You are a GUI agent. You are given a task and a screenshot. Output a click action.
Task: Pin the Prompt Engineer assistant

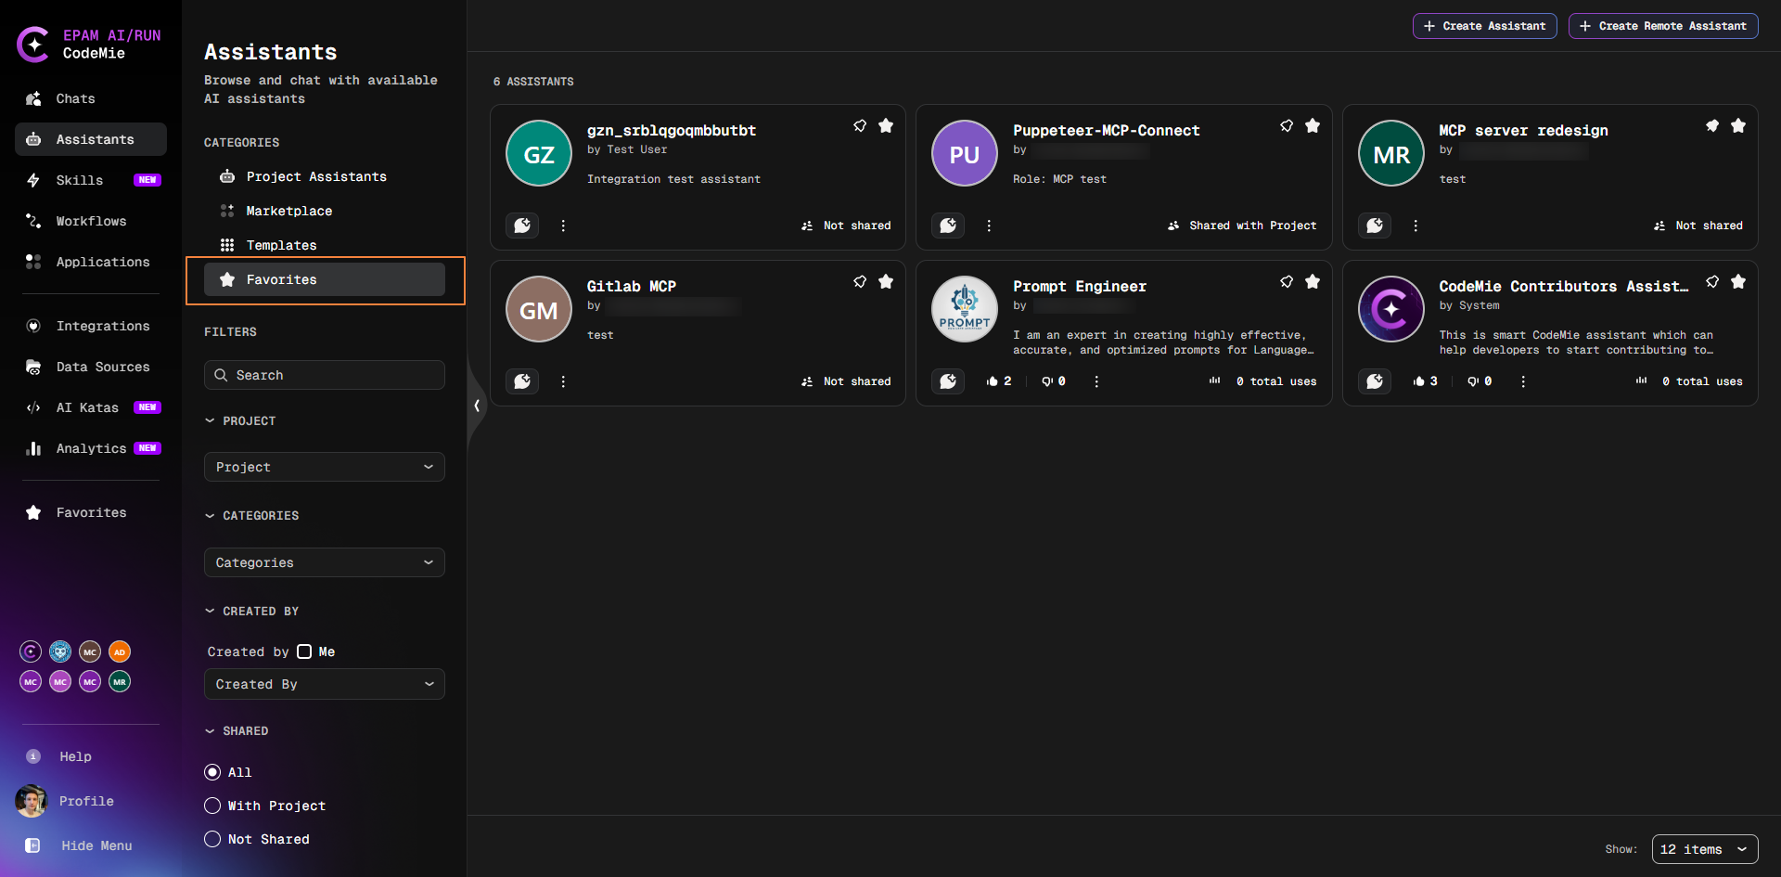(1287, 281)
